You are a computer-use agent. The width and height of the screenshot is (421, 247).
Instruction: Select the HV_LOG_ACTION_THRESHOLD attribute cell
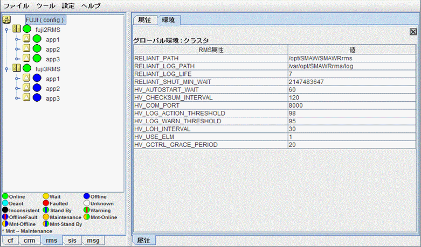(211, 114)
